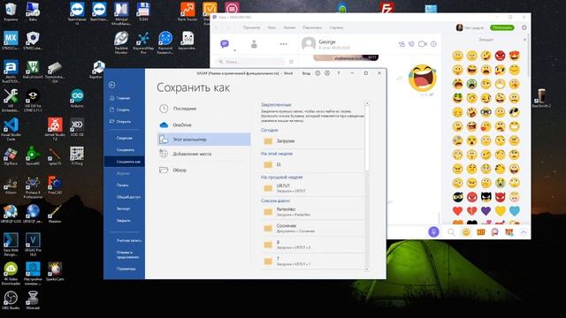The image size is (566, 318).
Task: Close the Viber emoji panel
Action: pyautogui.click(x=524, y=39)
